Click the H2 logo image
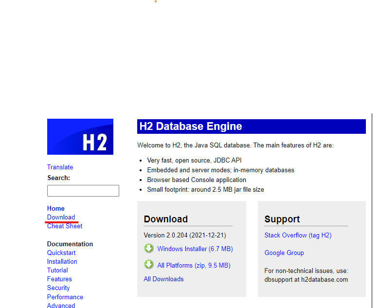 [80, 137]
